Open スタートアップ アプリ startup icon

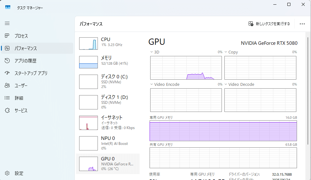pos(7,73)
